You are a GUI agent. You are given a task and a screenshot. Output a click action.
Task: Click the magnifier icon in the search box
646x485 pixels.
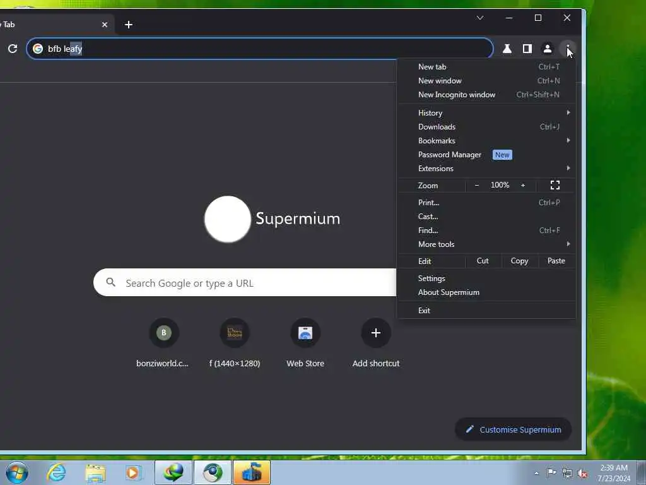[110, 282]
